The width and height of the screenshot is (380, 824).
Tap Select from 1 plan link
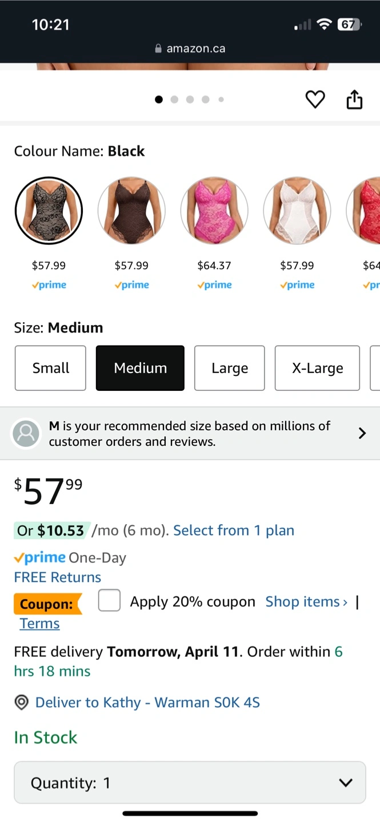pyautogui.click(x=234, y=530)
